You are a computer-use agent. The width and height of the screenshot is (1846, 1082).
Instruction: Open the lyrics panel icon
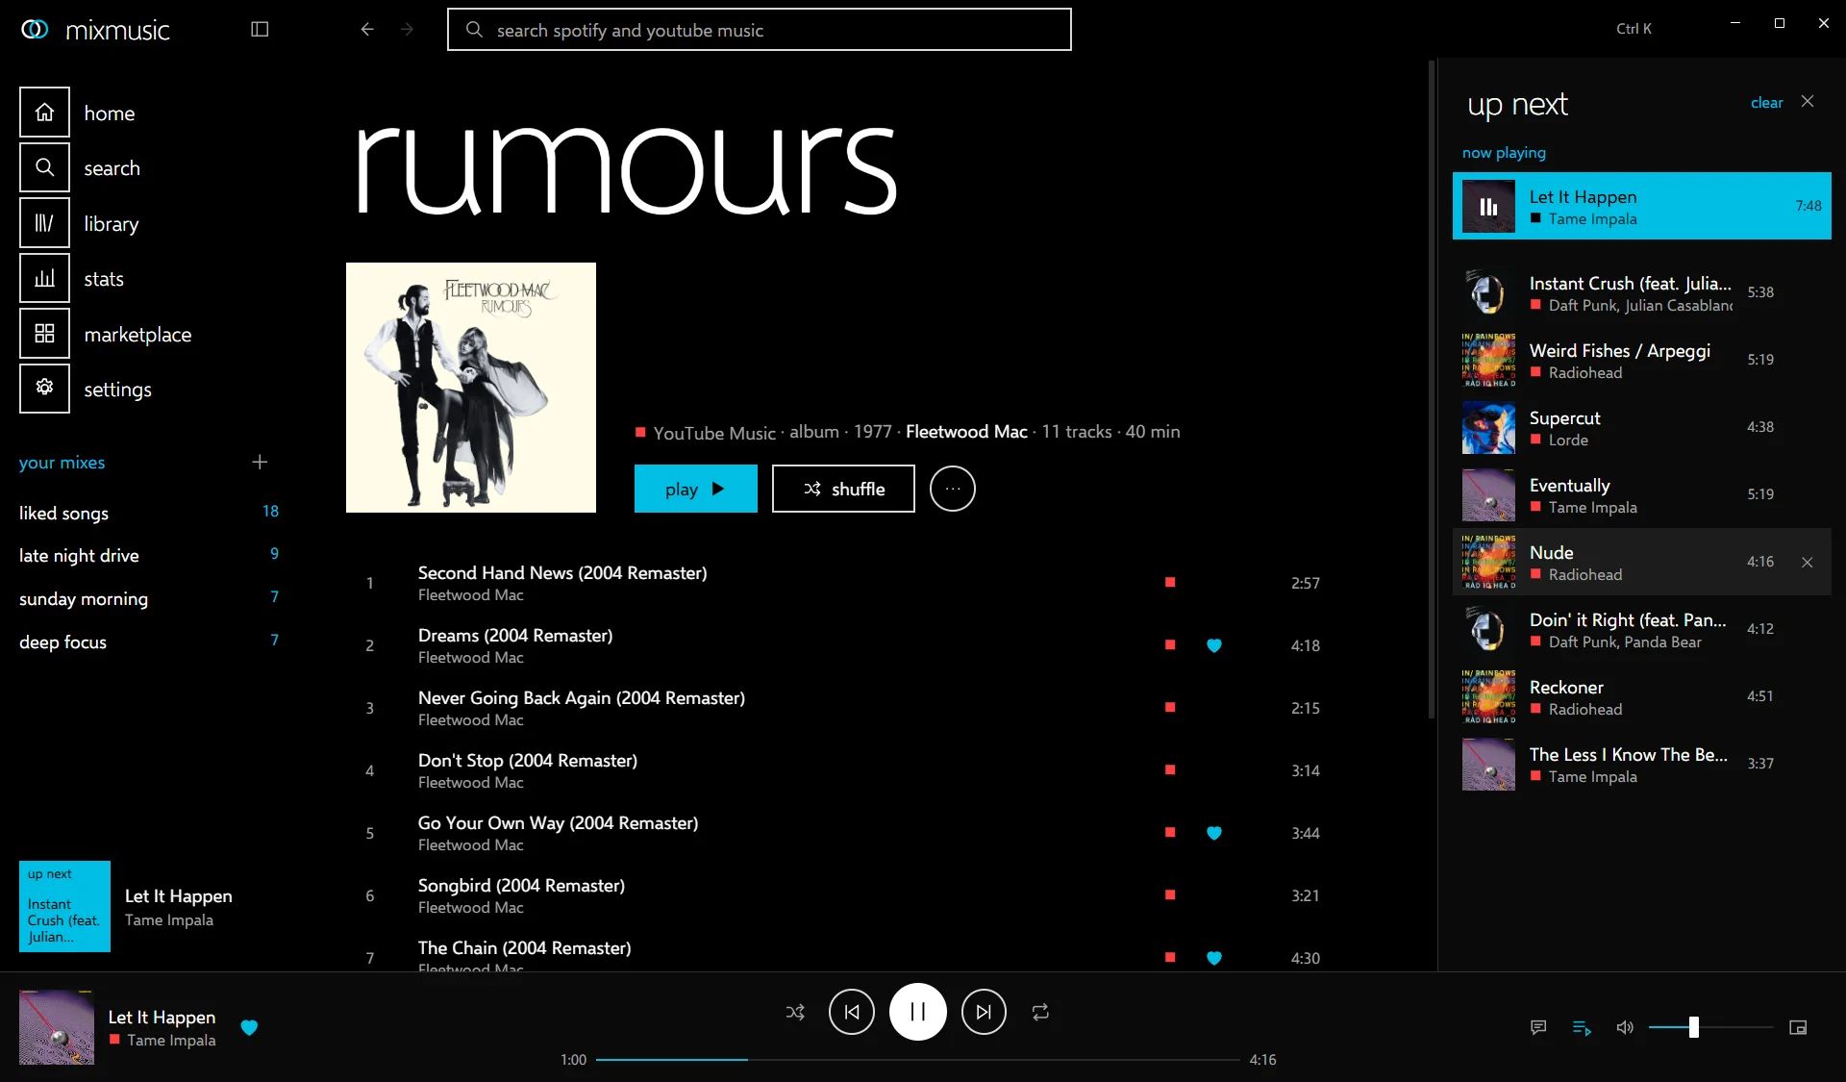(x=1538, y=1027)
